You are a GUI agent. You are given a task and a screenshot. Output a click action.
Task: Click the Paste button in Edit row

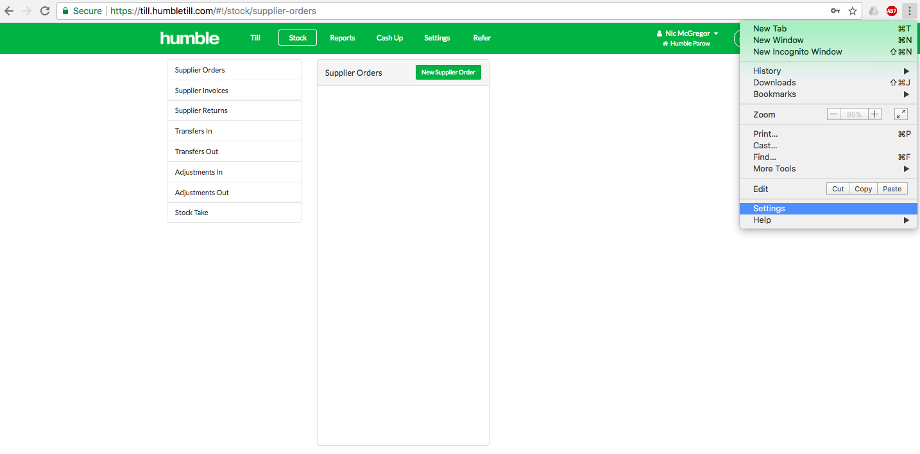892,189
